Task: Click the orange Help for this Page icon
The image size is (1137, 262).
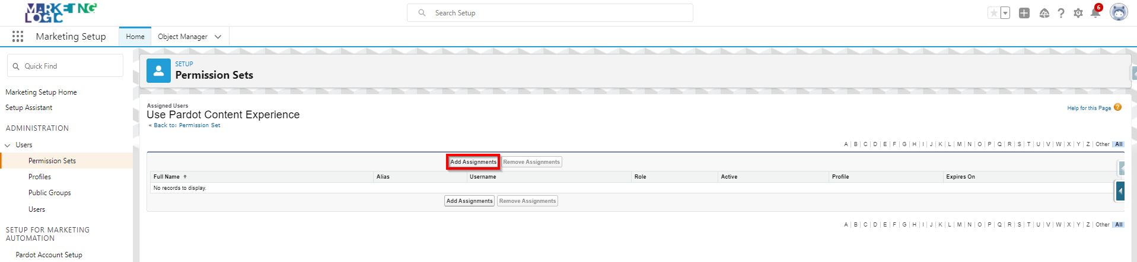Action: coord(1117,108)
